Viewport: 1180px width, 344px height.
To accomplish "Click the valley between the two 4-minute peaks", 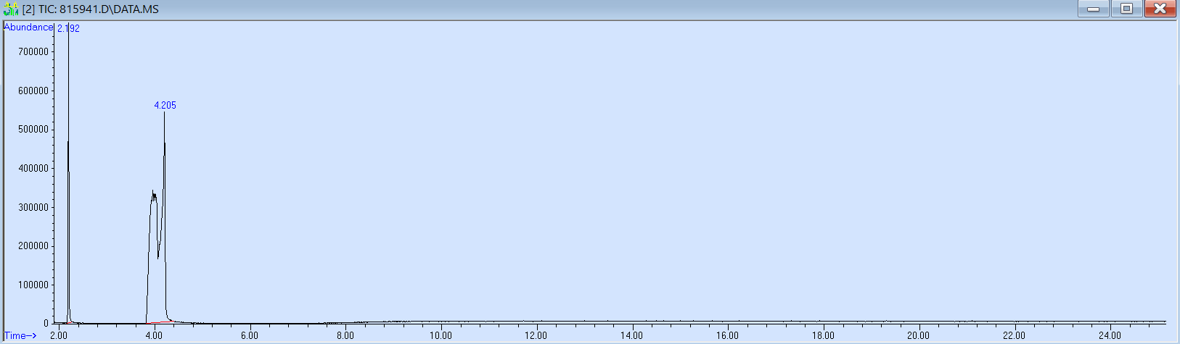I will point(158,257).
